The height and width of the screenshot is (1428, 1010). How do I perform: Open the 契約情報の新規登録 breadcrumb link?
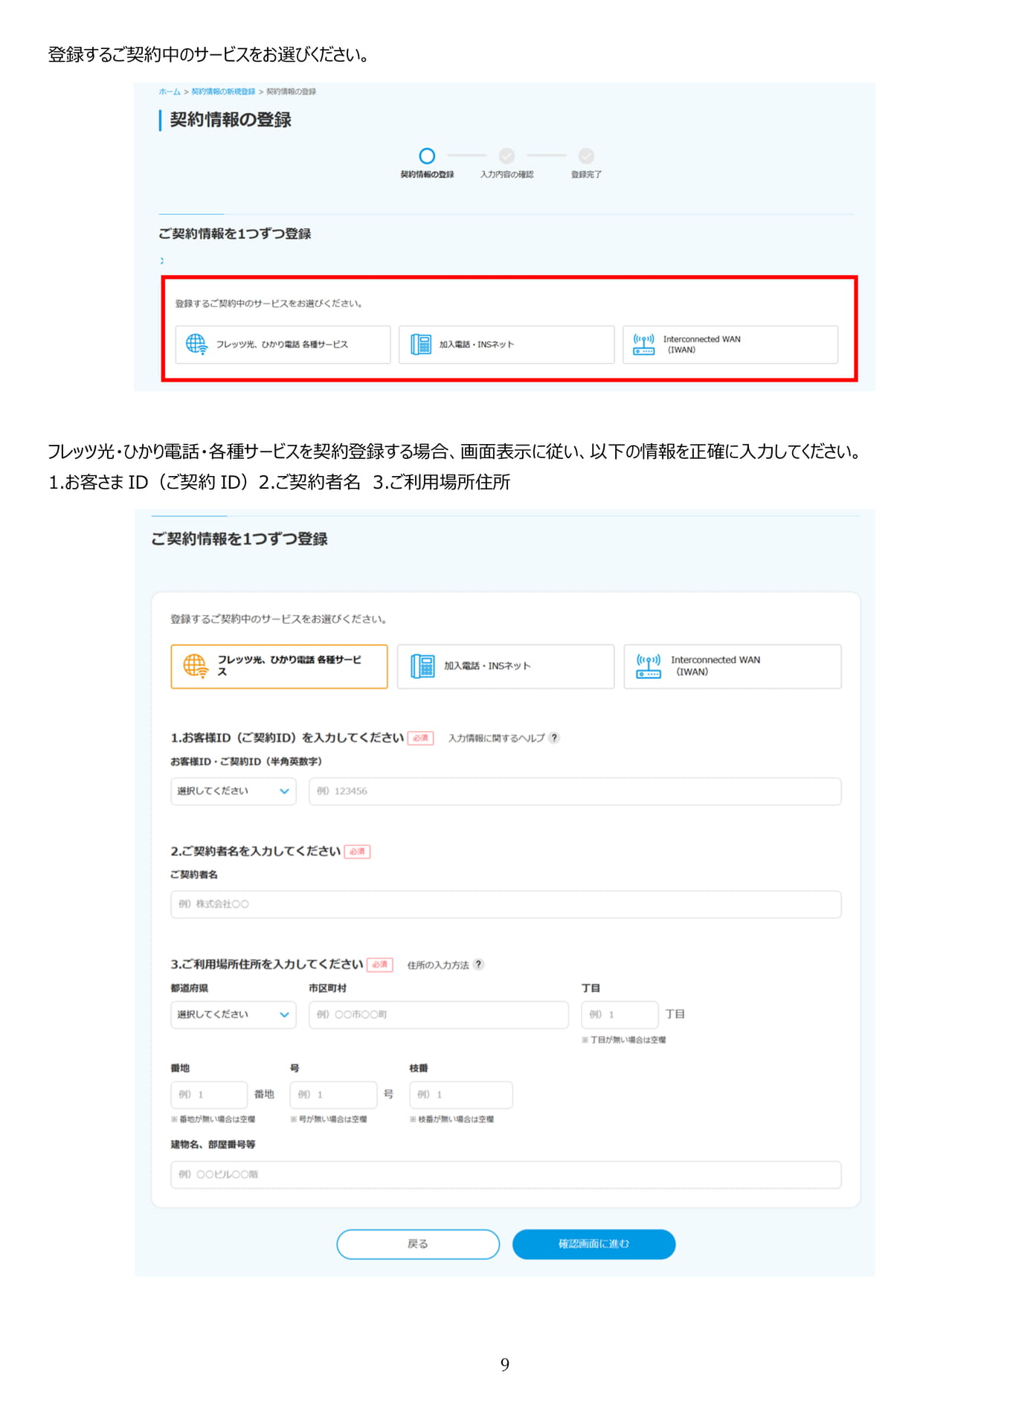pyautogui.click(x=223, y=91)
